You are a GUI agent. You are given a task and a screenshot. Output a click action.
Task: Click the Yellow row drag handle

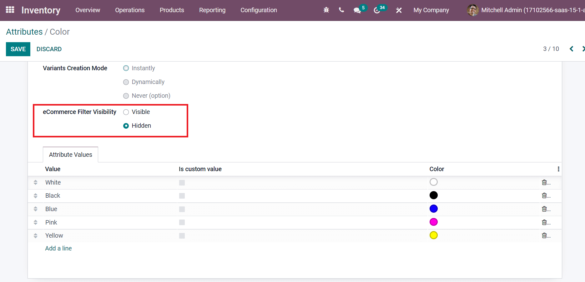[35, 236]
